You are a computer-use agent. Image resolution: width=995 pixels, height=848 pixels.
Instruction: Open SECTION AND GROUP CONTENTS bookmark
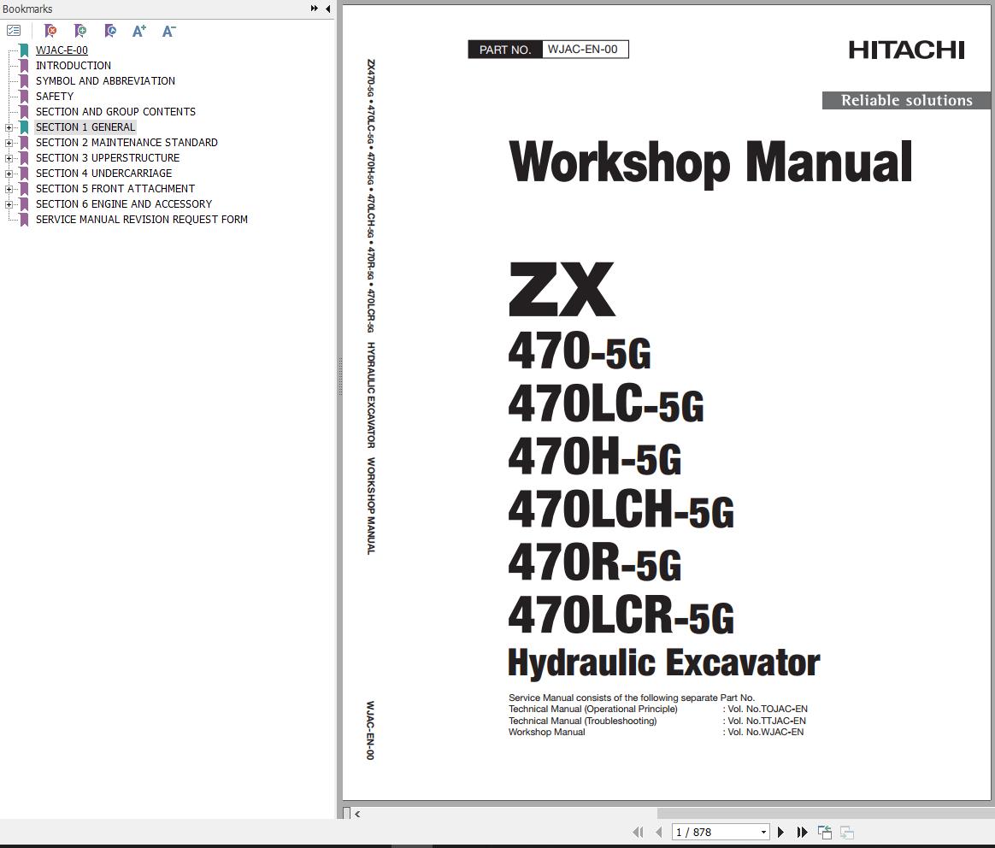click(x=115, y=112)
